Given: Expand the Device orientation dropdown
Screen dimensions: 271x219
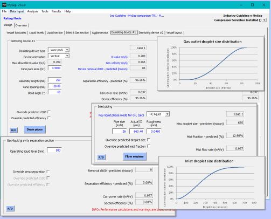Looking at the screenshot, I should (67, 56).
